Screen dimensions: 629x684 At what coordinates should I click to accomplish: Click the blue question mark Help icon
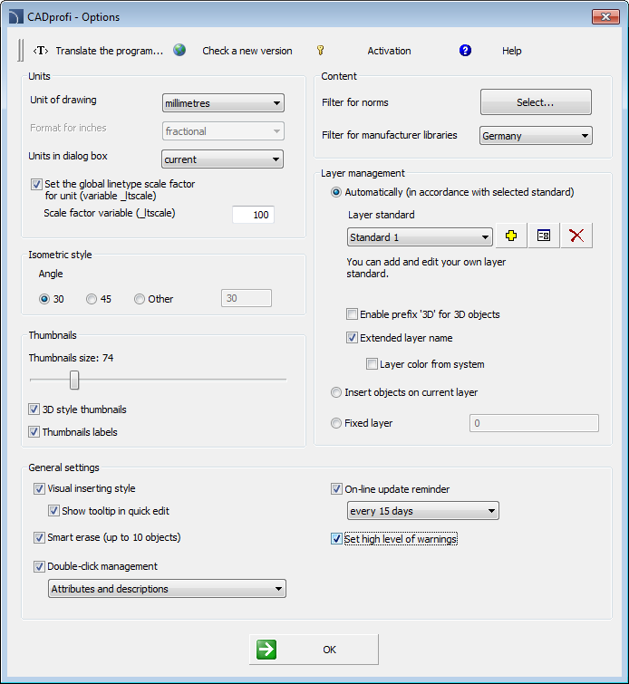465,51
